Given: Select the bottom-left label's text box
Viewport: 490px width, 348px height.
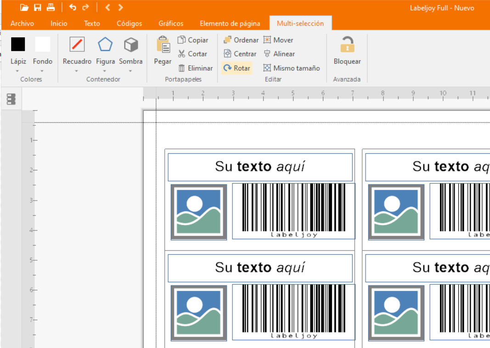Looking at the screenshot, I should pyautogui.click(x=260, y=268).
